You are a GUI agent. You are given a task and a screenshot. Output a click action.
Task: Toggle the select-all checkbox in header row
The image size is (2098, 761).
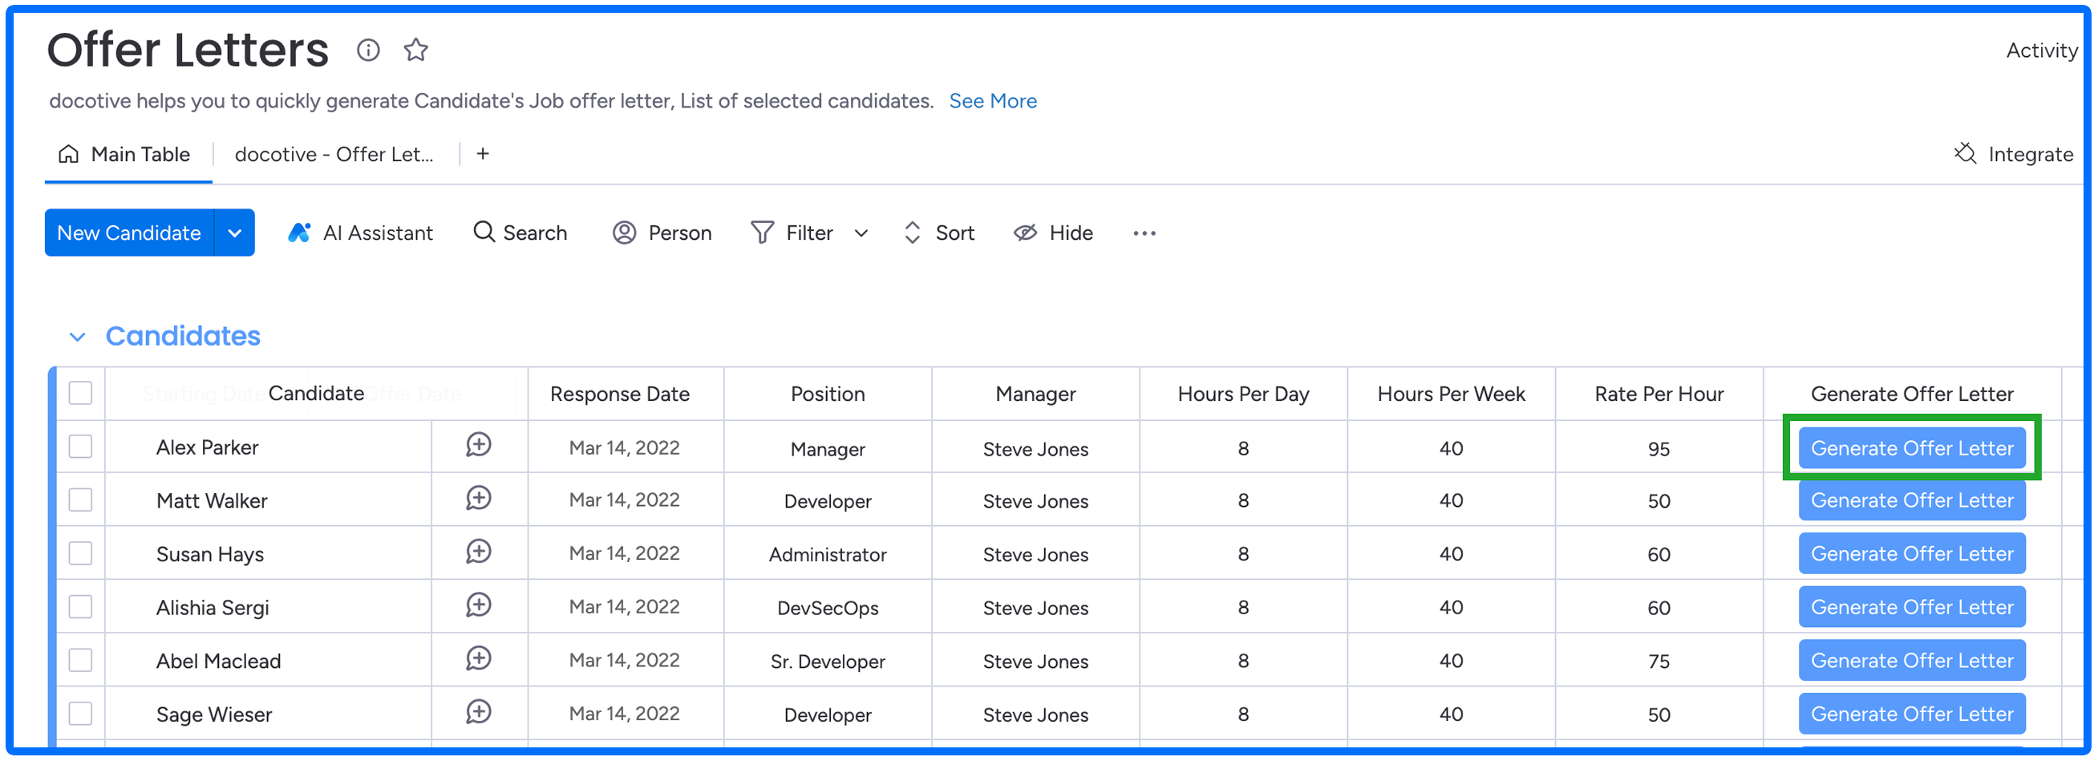pyautogui.click(x=81, y=394)
